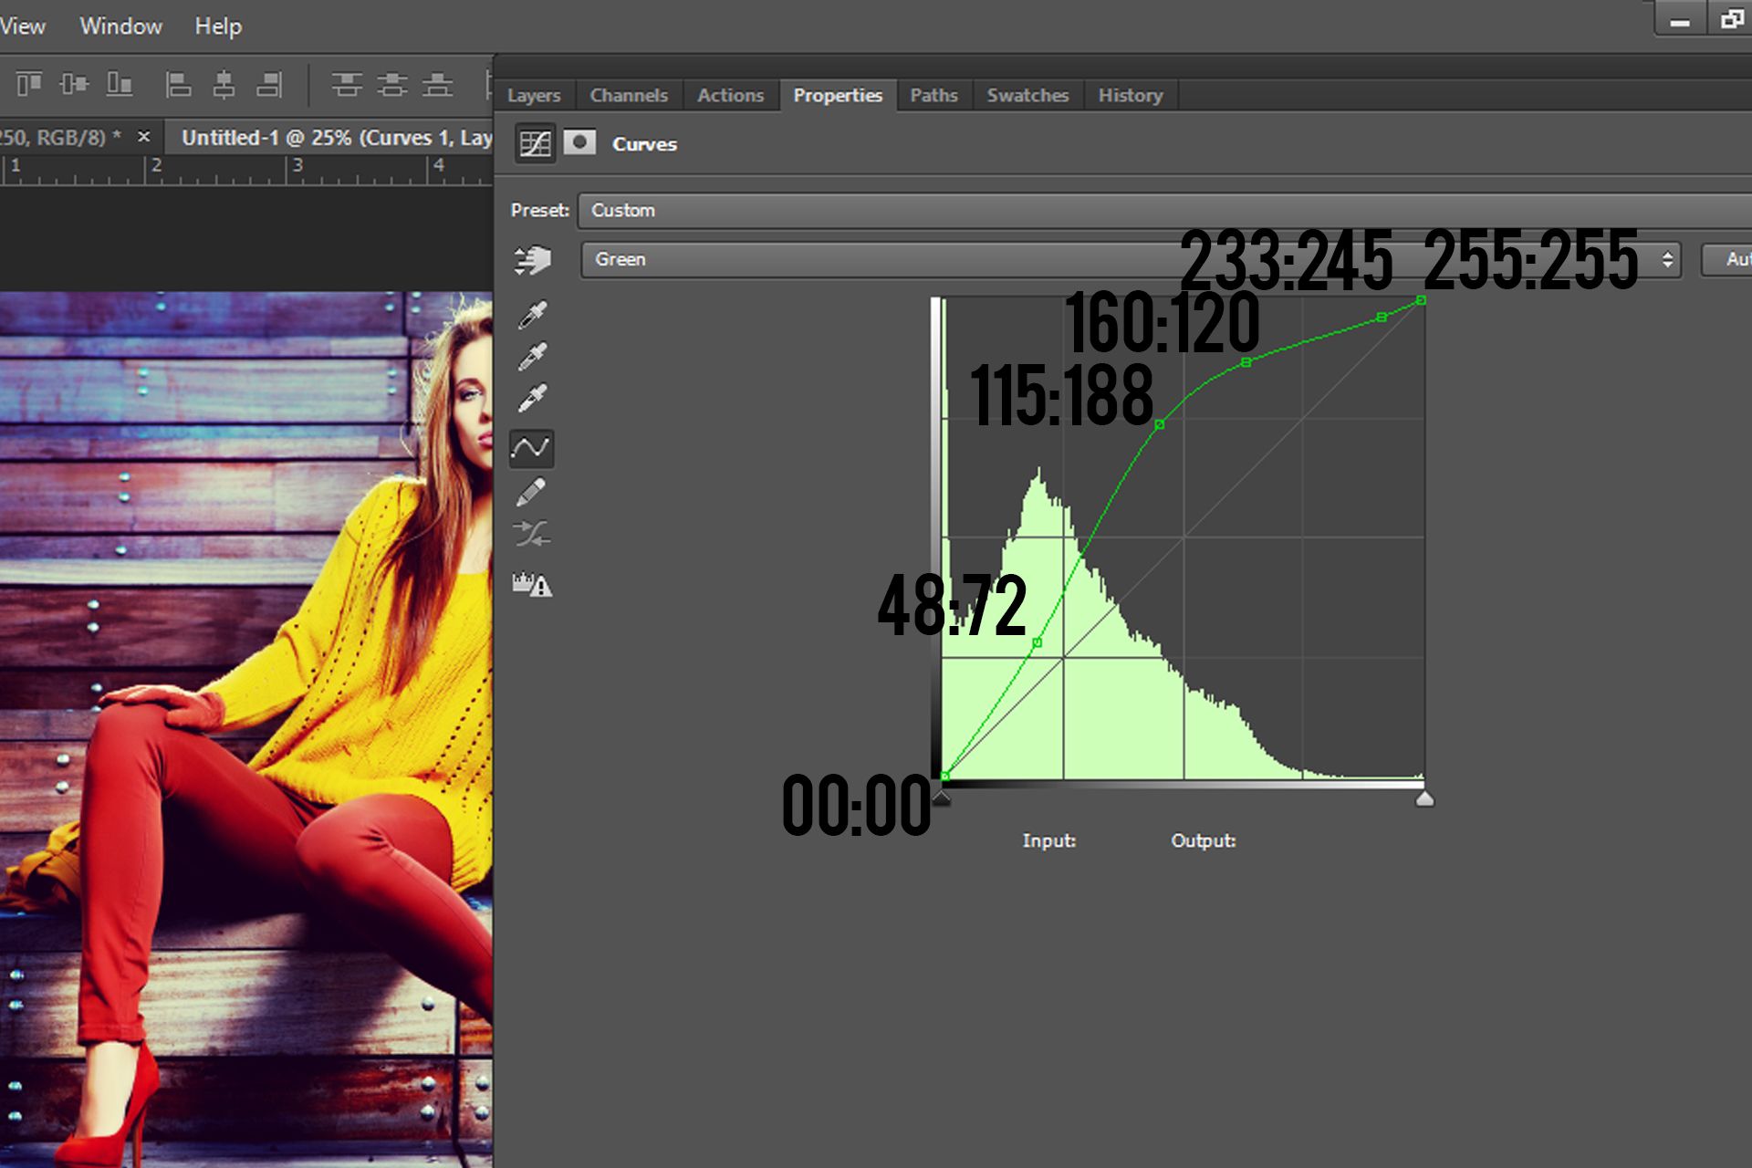The width and height of the screenshot is (1752, 1168).
Task: Click the clip to layer targeted adjustment icon
Action: click(x=532, y=260)
